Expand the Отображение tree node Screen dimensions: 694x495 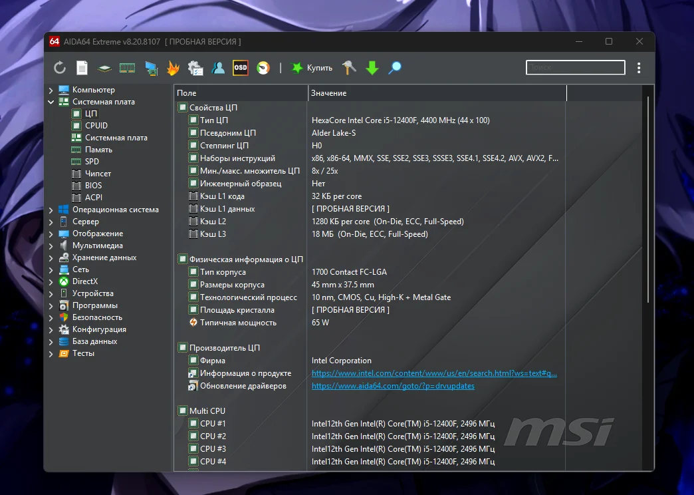51,234
